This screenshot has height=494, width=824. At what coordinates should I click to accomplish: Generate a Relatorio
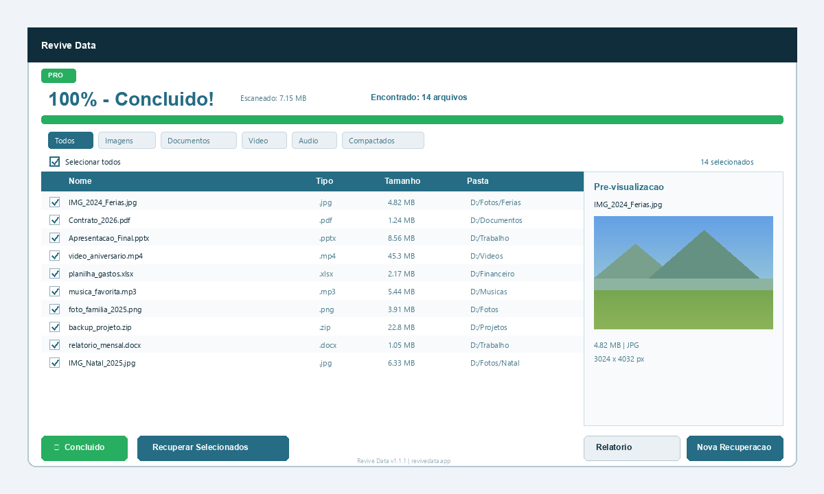(x=631, y=447)
